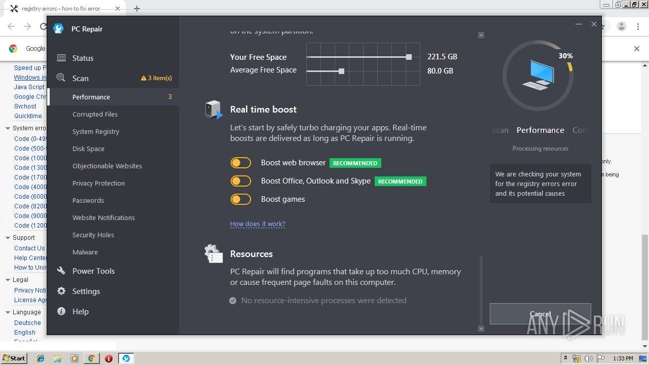This screenshot has width=649, height=365.
Task: Click the Your Free Space slider handle
Action: point(409,57)
